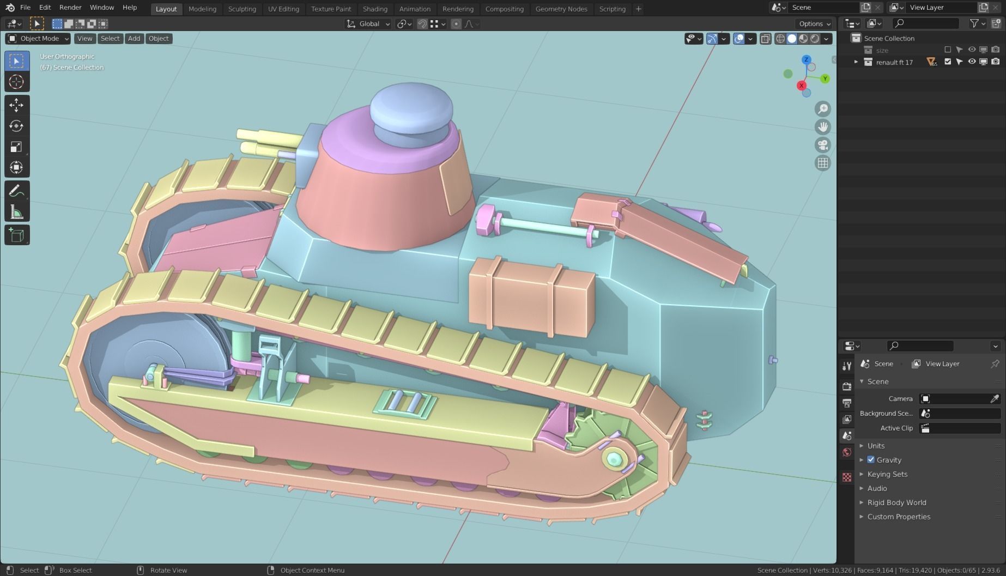Toggle visibility eye for size collection
The width and height of the screenshot is (1006, 576).
pyautogui.click(x=972, y=50)
